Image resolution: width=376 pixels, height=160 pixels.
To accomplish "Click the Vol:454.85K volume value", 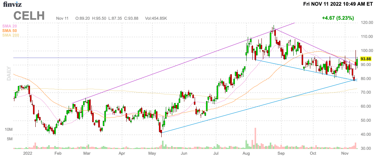I will pos(156,18).
